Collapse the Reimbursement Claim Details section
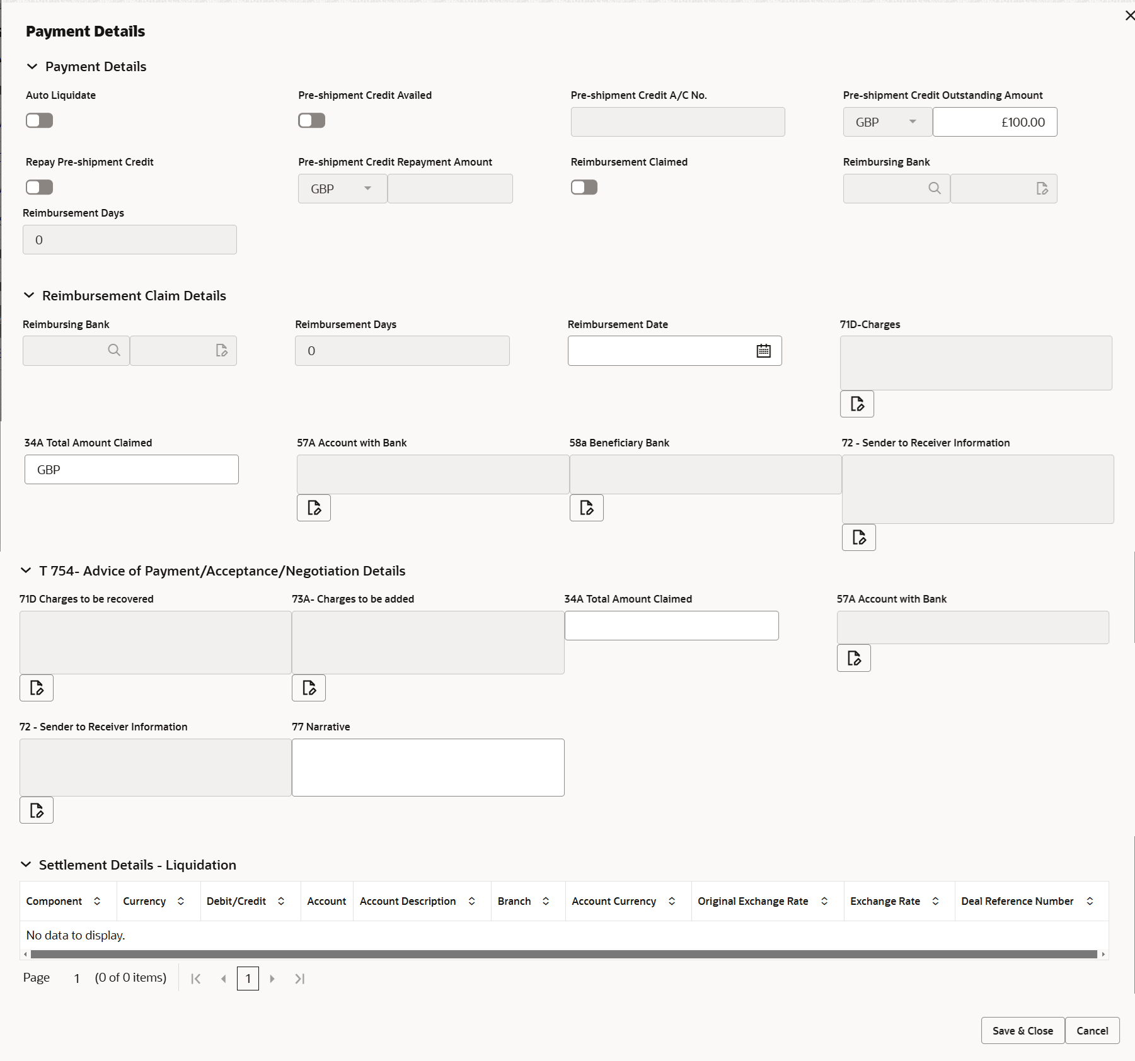 (28, 295)
